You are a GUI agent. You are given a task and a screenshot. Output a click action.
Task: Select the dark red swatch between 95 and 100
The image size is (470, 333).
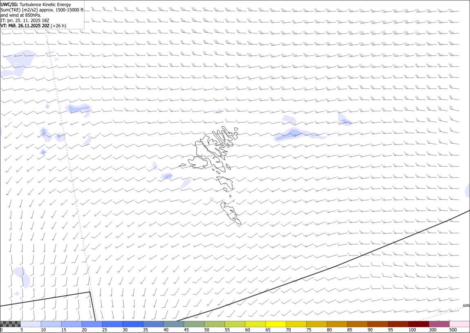coord(398,324)
